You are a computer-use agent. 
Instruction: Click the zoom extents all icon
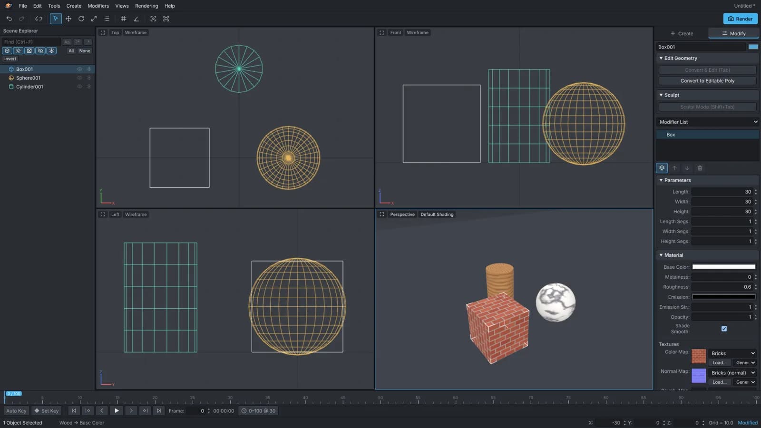[166, 19]
